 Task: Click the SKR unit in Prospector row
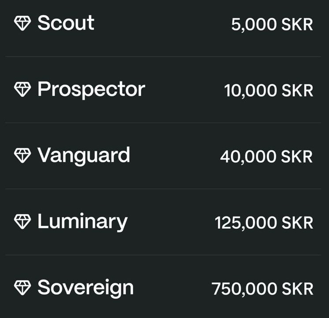coord(297,91)
